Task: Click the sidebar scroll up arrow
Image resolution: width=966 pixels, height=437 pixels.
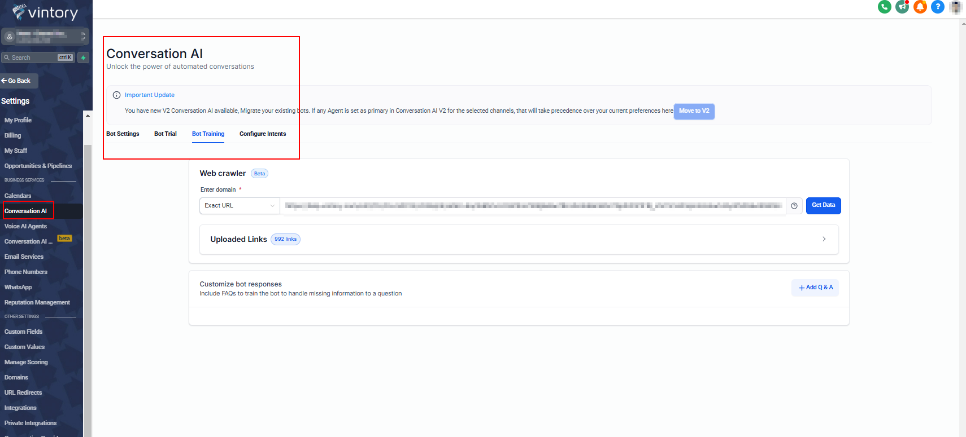Action: coord(88,115)
